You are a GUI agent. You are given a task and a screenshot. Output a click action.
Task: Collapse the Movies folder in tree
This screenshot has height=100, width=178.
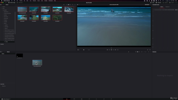[3, 23]
